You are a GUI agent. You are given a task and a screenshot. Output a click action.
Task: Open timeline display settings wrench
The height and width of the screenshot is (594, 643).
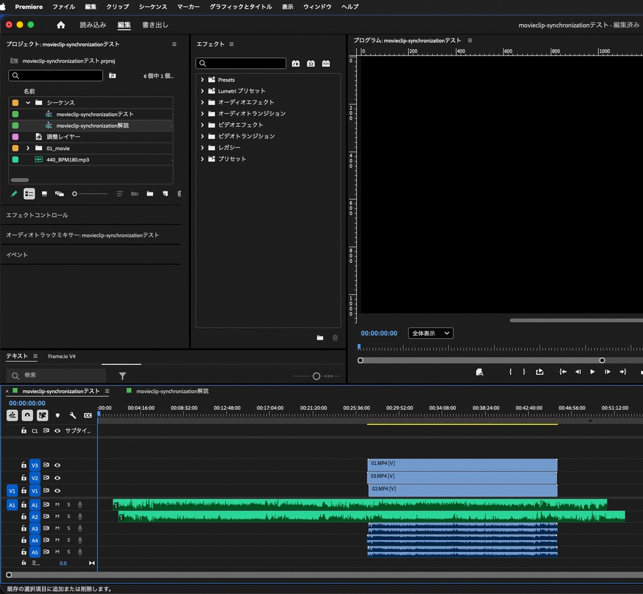tap(73, 415)
